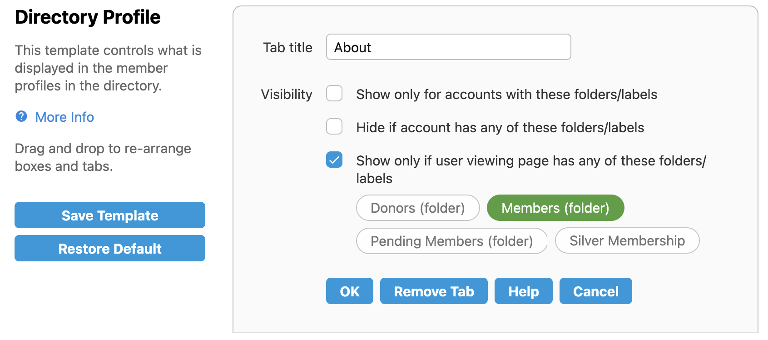The width and height of the screenshot is (768, 340).
Task: Select the Donors (folder) label pill
Action: (418, 208)
